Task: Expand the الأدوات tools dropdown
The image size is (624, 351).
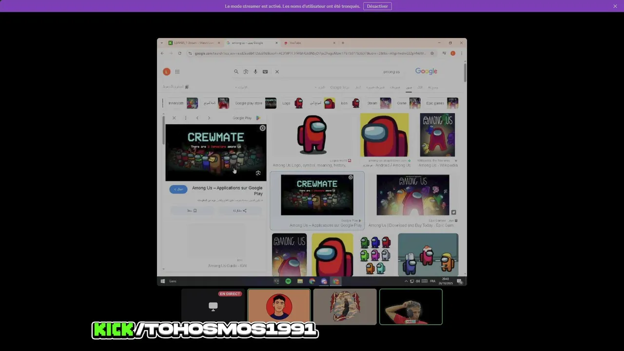Action: [241, 87]
